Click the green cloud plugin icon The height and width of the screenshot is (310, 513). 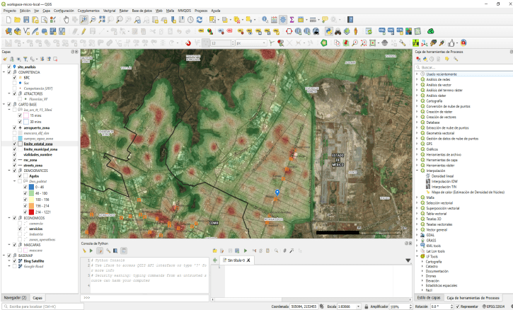click(431, 31)
